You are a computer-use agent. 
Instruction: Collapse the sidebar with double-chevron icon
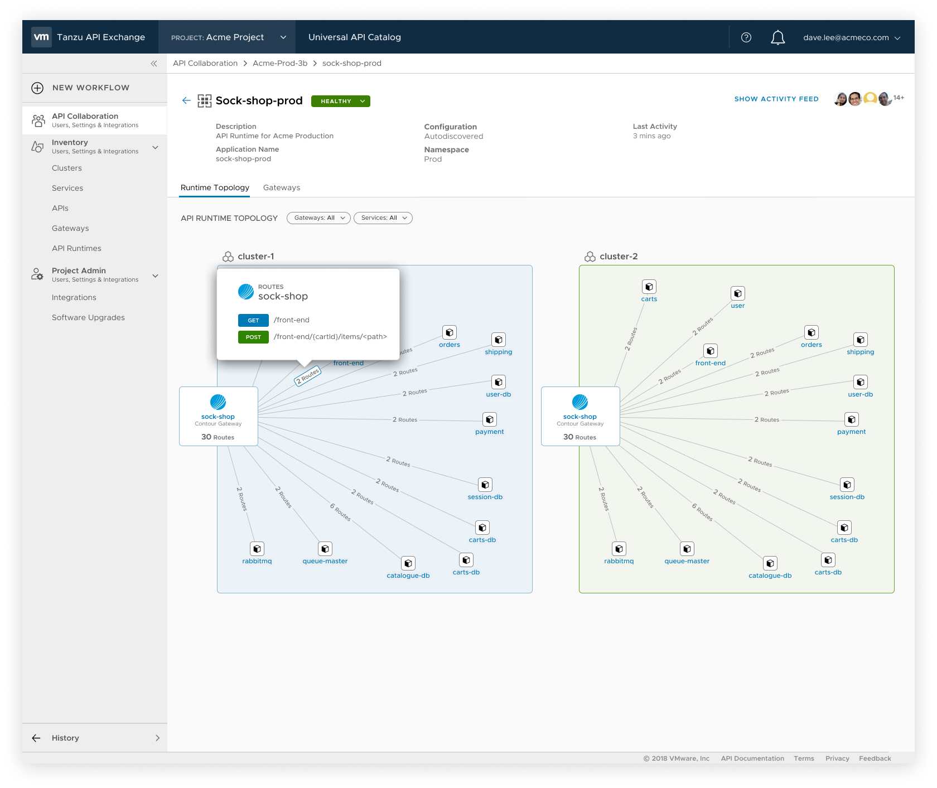coord(154,64)
